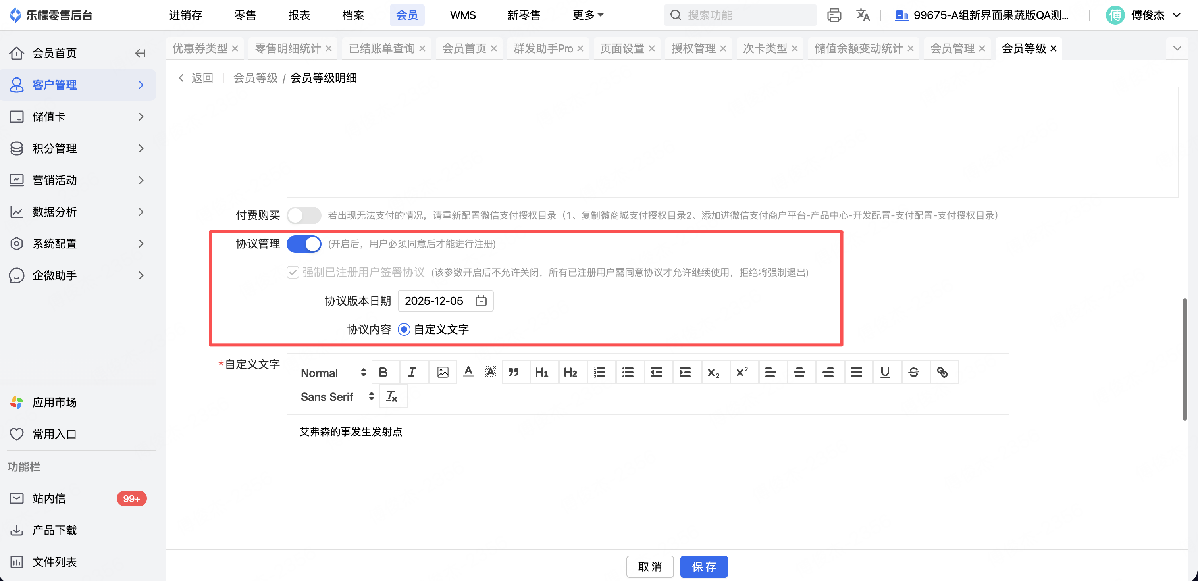Screen dimensions: 1198x581
Task: Insert a hyperlink using link icon
Action: click(942, 372)
